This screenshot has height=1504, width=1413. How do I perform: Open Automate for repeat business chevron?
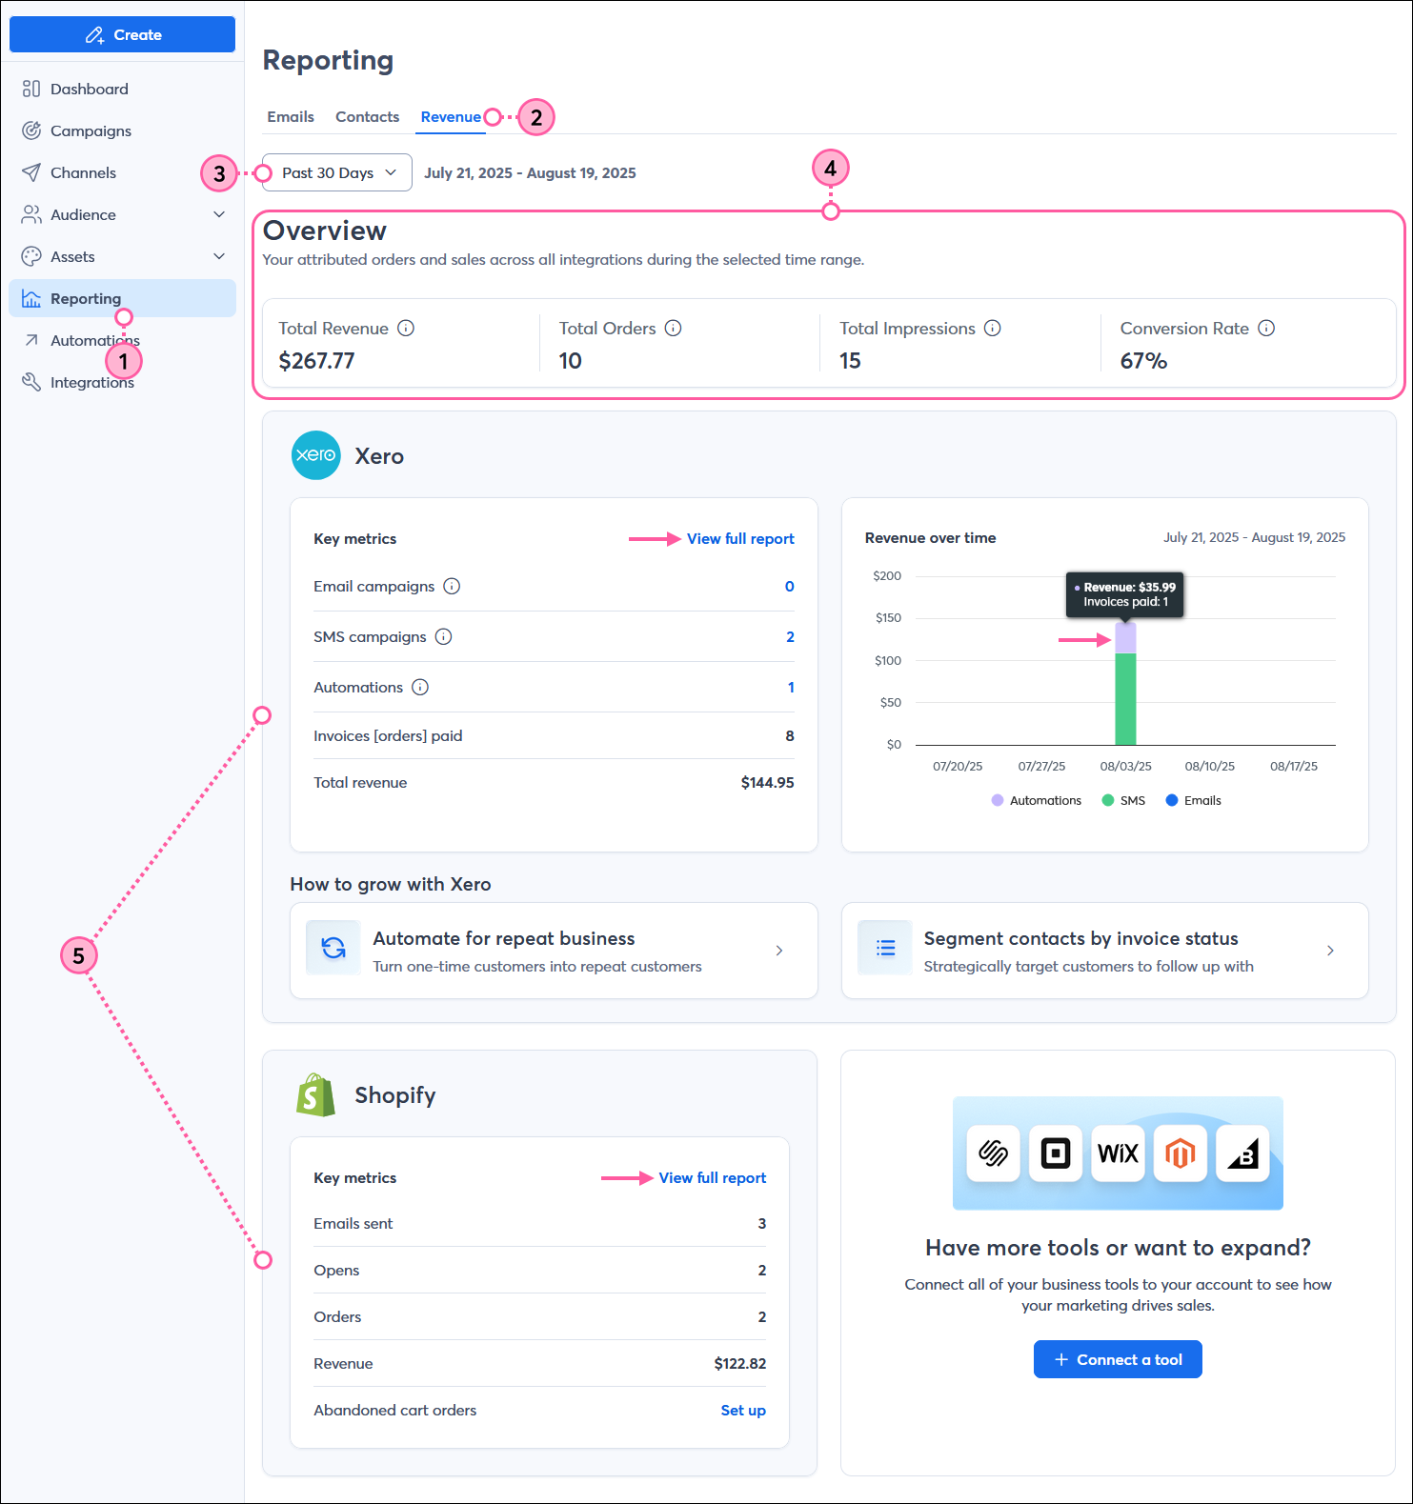pyautogui.click(x=779, y=951)
